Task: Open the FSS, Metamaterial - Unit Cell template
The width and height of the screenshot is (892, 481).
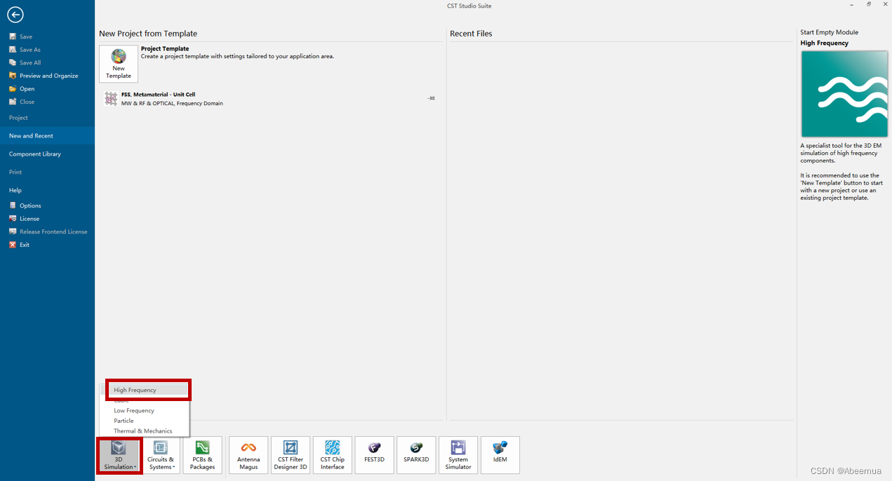Action: point(269,99)
